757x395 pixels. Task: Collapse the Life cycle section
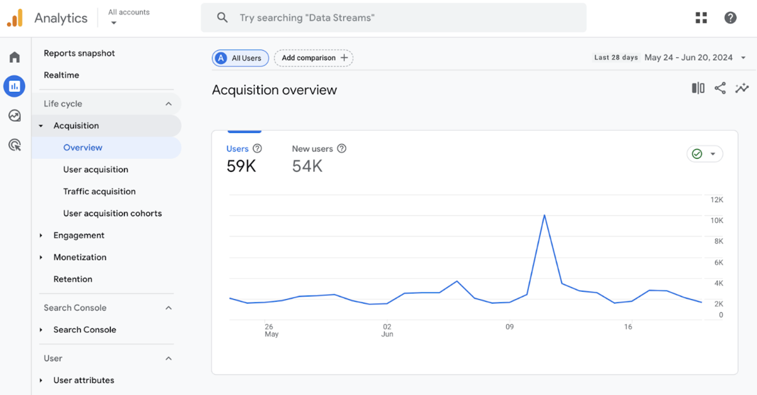click(x=168, y=104)
